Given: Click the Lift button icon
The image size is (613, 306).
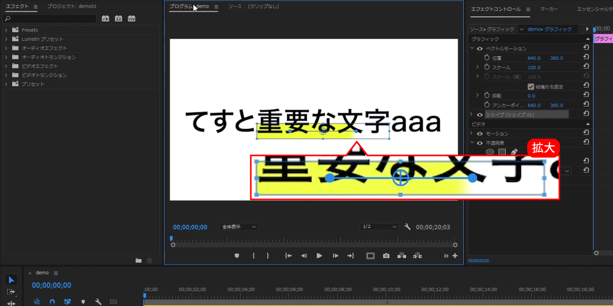Looking at the screenshot, I should [x=402, y=256].
